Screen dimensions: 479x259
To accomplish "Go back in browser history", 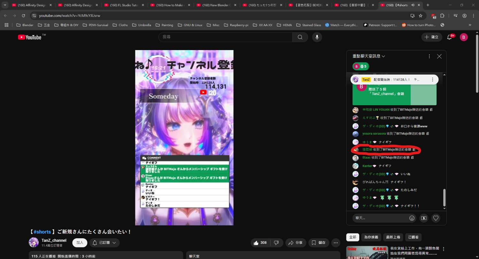I will 5,16.
